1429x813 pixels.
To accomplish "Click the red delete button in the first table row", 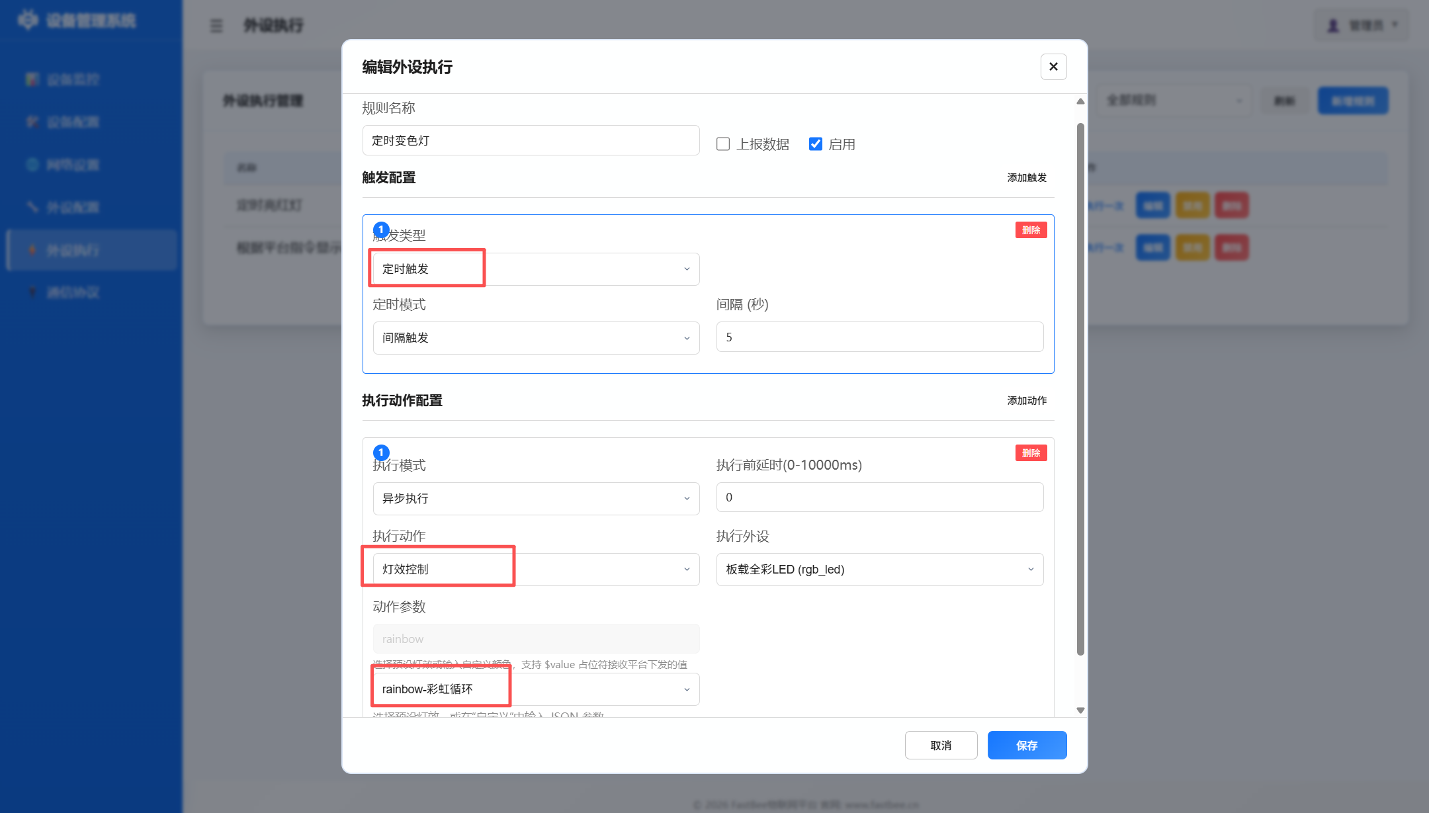I will 1231,206.
